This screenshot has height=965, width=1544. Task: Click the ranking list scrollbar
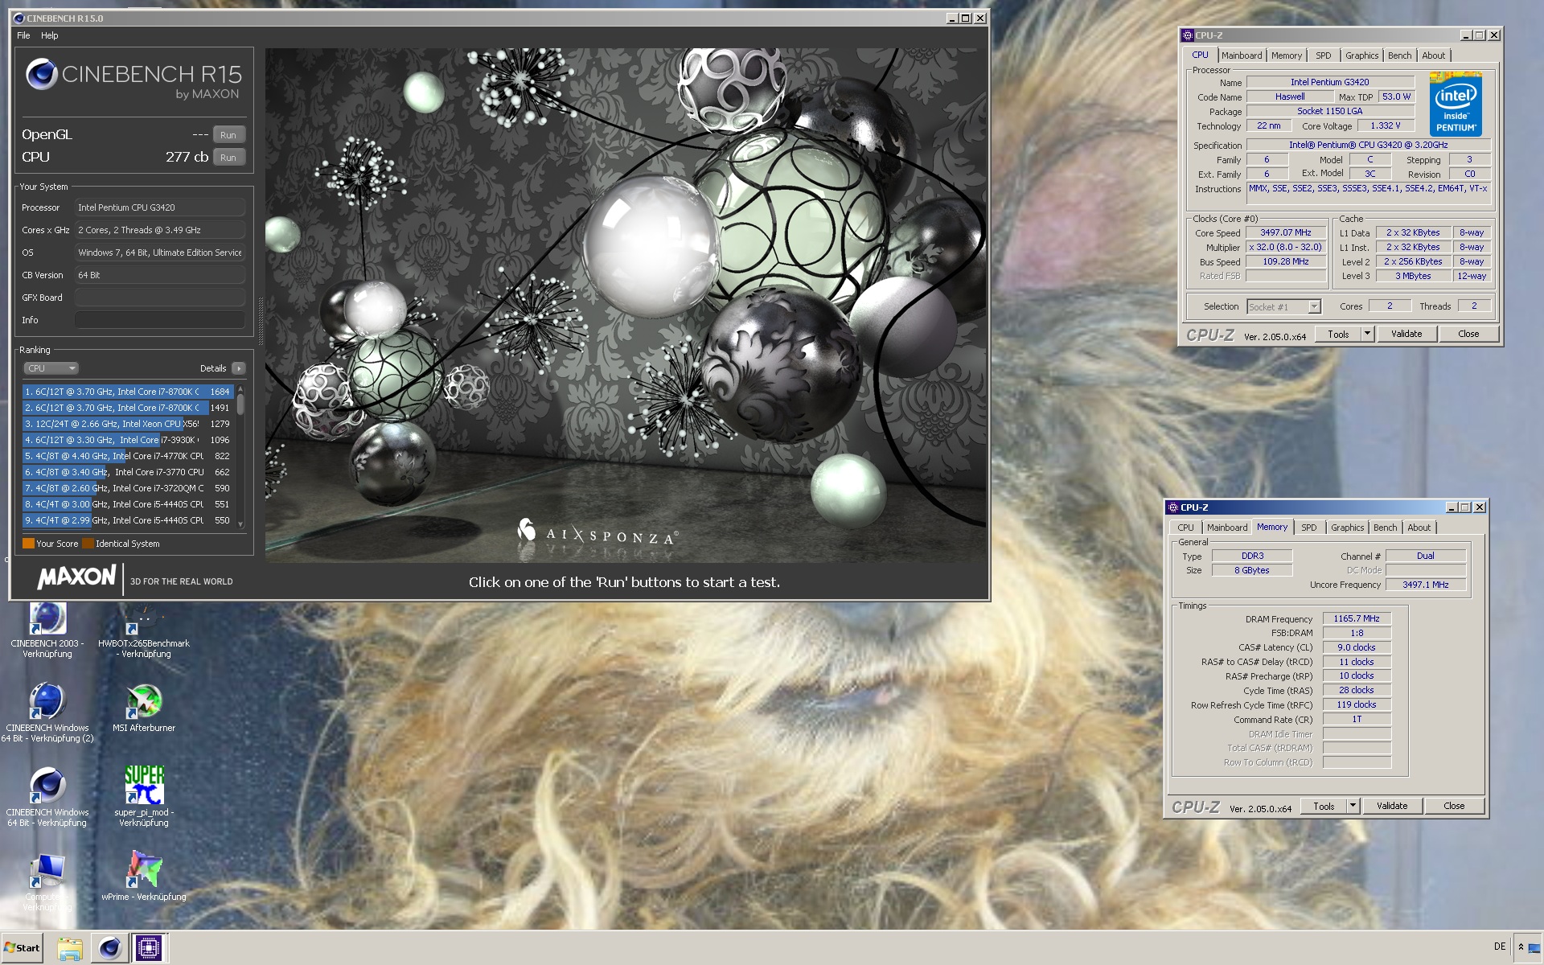(240, 456)
